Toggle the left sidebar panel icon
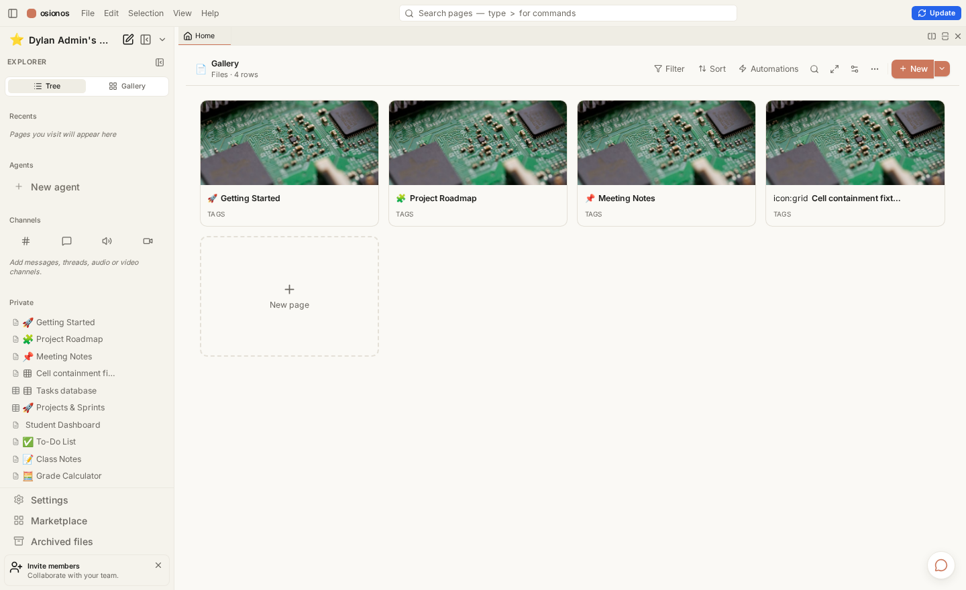The width and height of the screenshot is (966, 590). click(13, 13)
